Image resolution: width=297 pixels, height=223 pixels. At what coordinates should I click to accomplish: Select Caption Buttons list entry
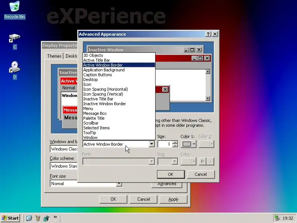point(119,75)
